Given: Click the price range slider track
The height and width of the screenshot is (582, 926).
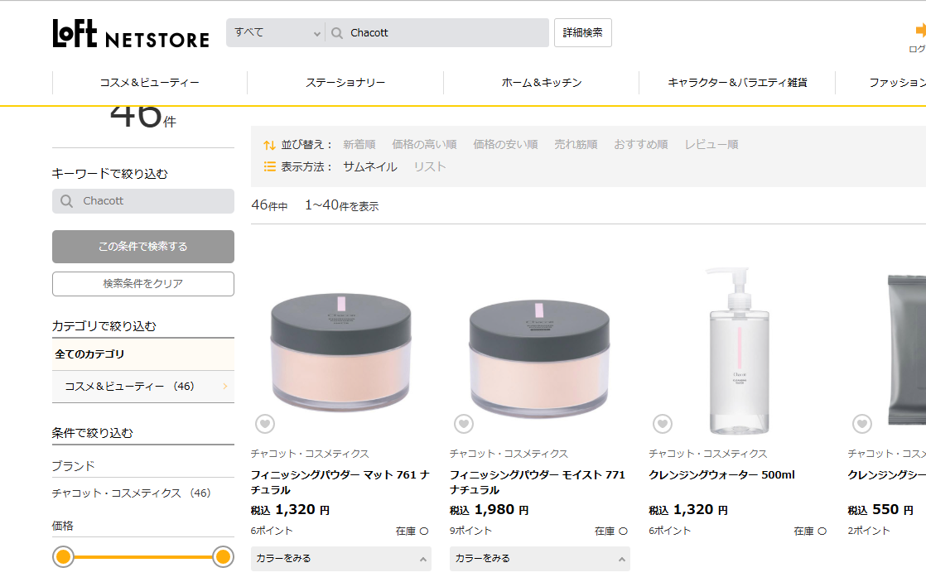Looking at the screenshot, I should click(143, 556).
